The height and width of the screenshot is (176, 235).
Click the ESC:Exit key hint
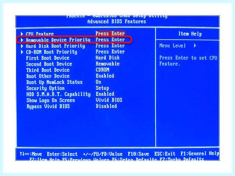[165, 154]
